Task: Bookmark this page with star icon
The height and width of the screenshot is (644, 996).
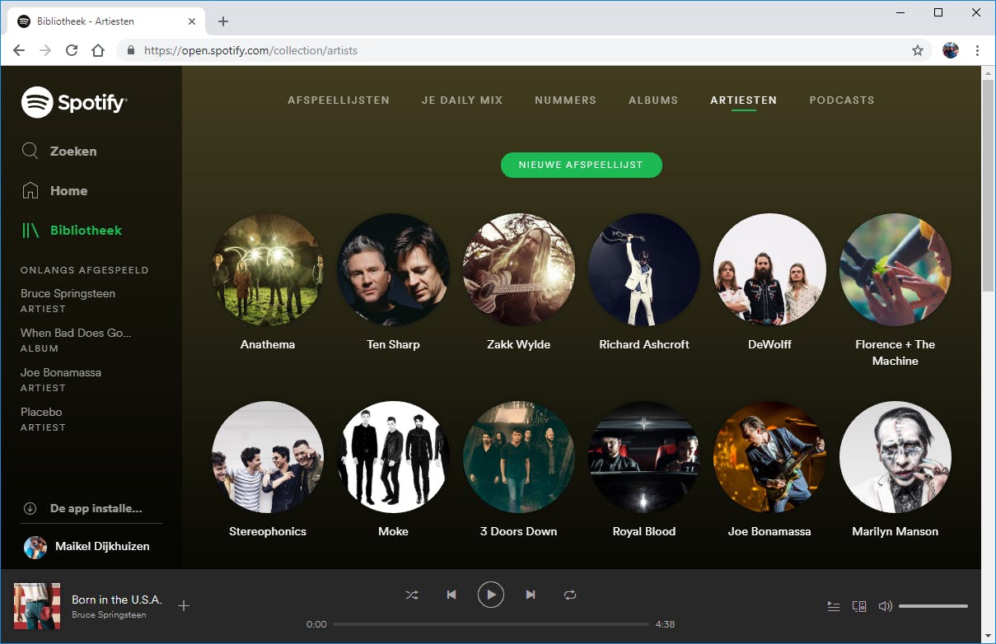Action: 918,50
